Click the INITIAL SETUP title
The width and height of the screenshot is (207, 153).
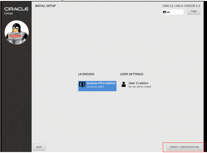click(45, 6)
